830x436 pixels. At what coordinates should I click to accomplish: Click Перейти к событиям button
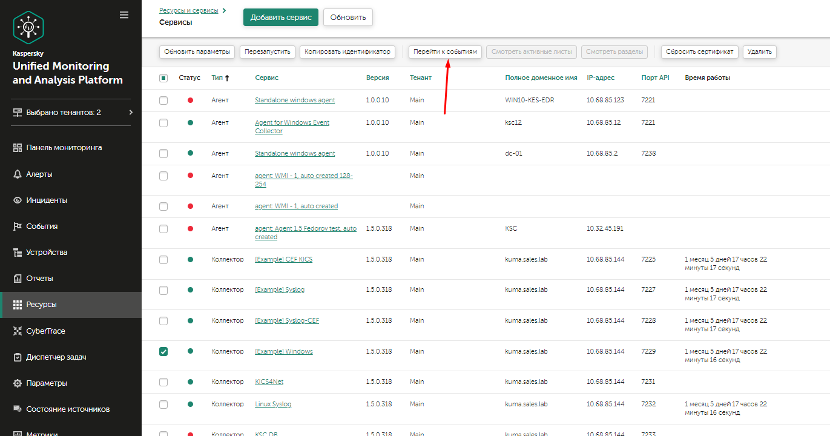[445, 52]
